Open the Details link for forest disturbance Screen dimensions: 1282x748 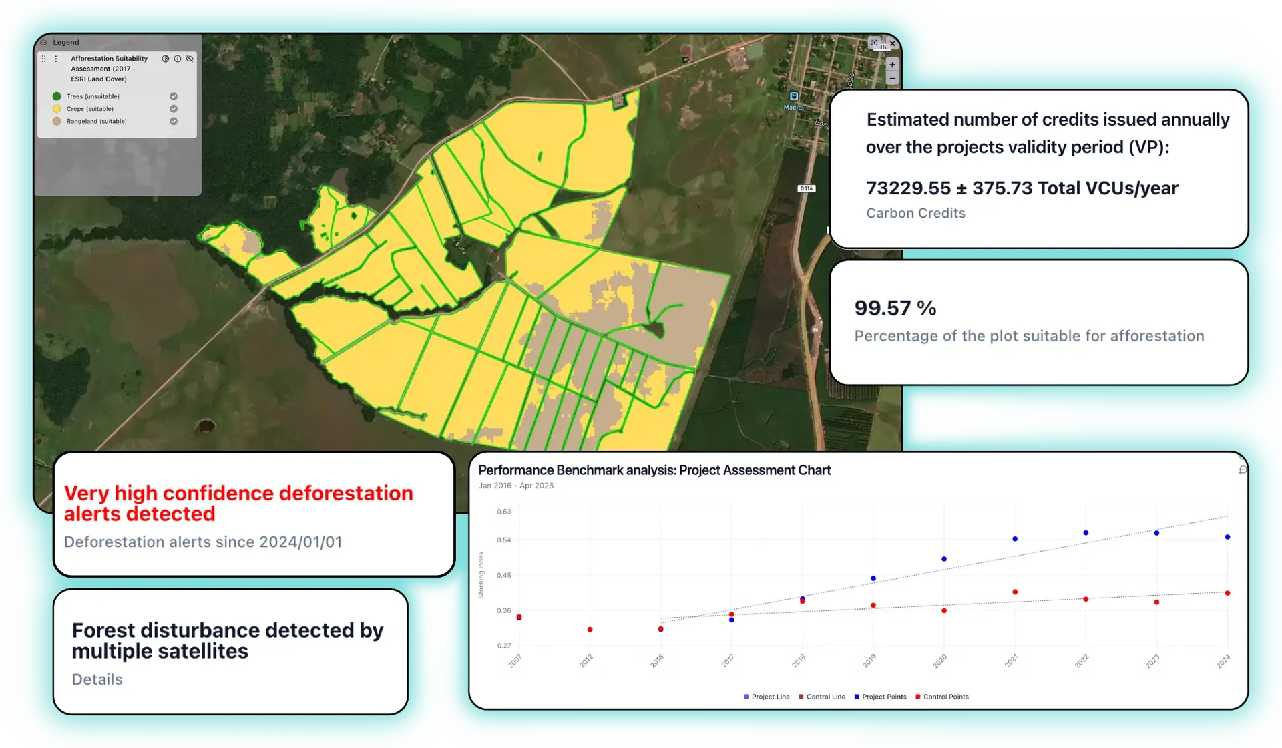97,679
